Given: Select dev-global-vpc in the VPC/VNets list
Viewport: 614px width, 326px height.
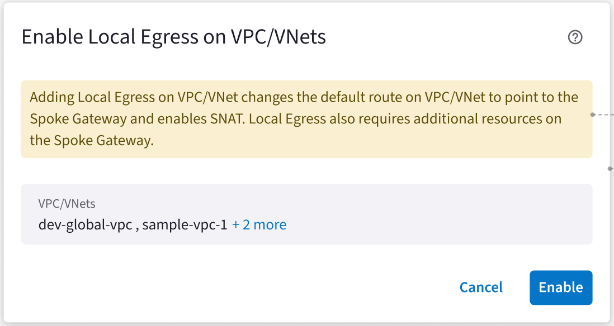Looking at the screenshot, I should [x=85, y=225].
